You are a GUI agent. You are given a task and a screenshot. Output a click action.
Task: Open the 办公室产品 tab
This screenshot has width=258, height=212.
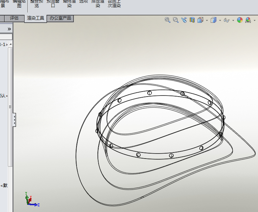pyautogui.click(x=60, y=18)
